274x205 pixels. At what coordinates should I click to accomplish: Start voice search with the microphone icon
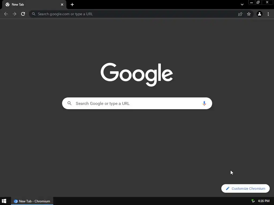coord(204,103)
